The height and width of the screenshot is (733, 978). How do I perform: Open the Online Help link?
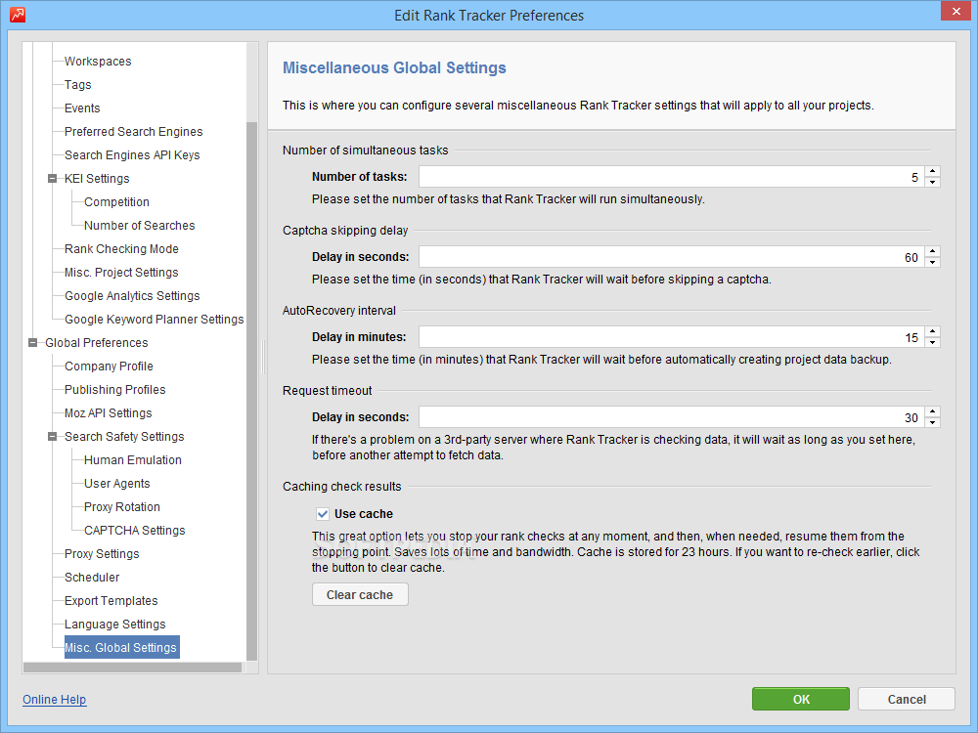(x=54, y=700)
